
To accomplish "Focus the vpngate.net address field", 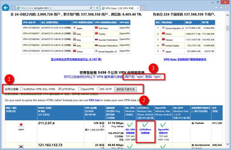I will coord(53,8).
